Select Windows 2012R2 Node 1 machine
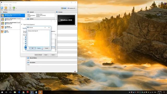This screenshot has width=167, height=94. pos(13,19)
